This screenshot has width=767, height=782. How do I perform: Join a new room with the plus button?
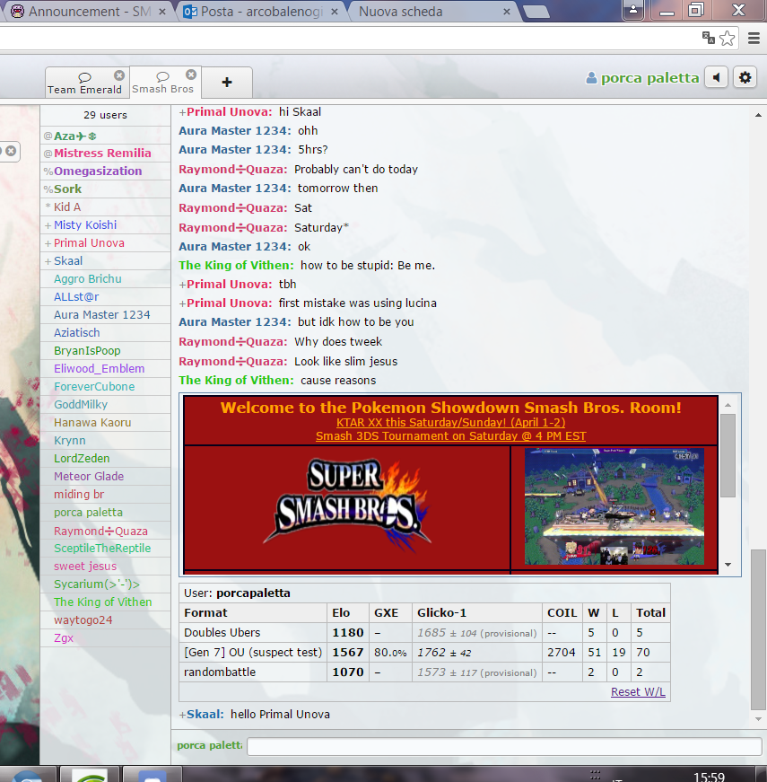tap(227, 83)
